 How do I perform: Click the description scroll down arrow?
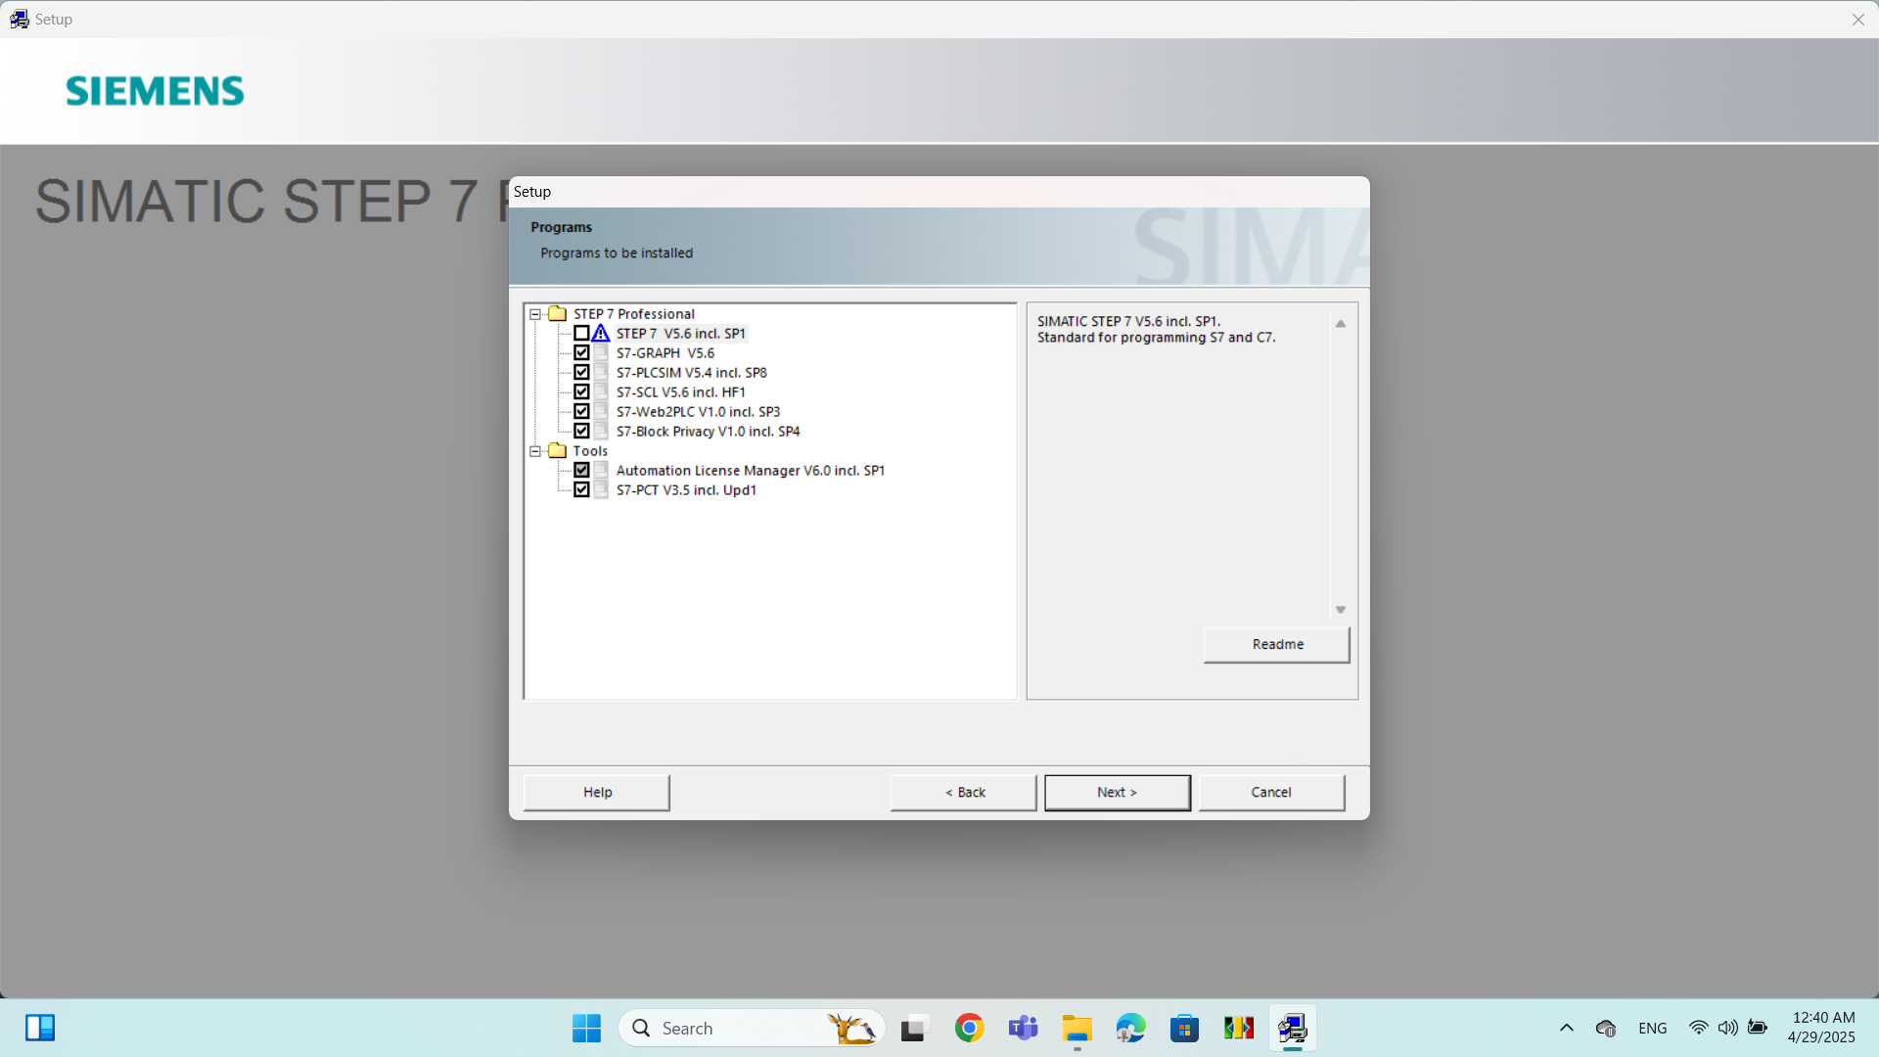(x=1341, y=610)
